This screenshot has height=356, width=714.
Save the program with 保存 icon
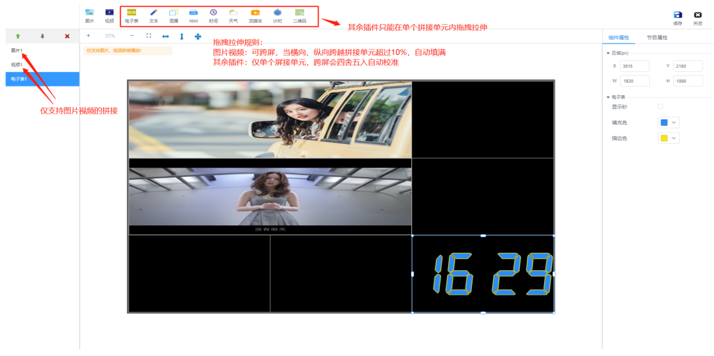(x=678, y=18)
